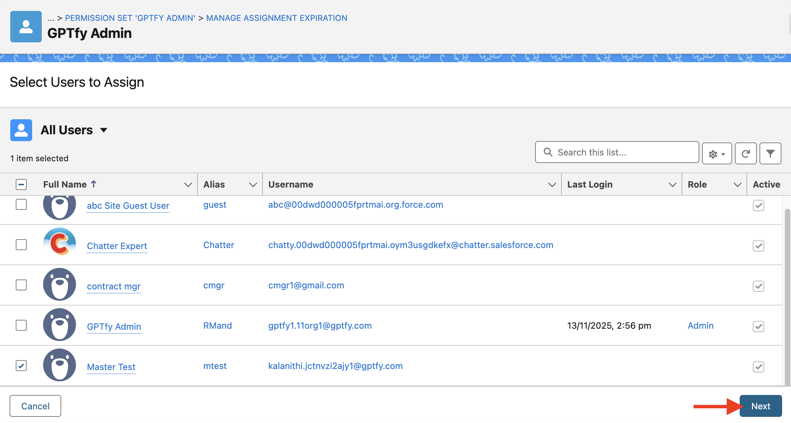Click the refresh list icon

[745, 153]
